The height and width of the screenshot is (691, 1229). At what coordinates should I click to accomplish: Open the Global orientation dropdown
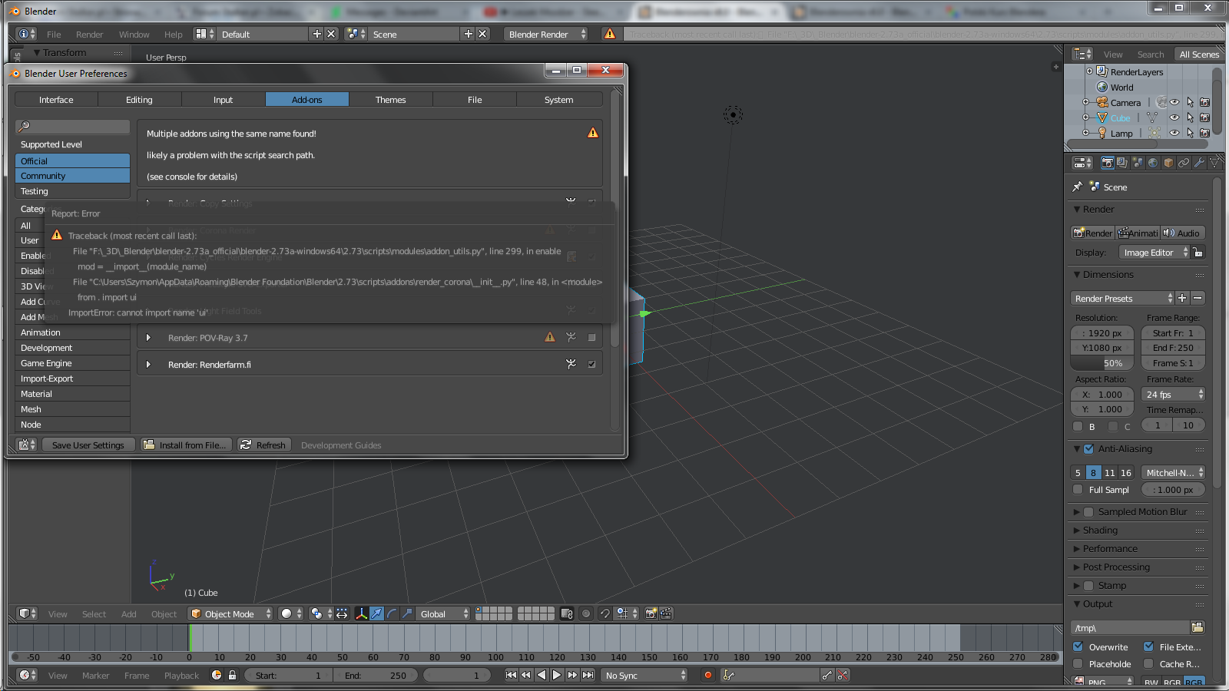tap(442, 613)
